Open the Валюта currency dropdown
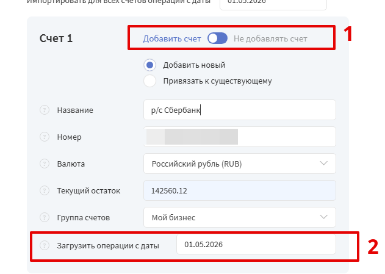This screenshot has height=274, width=385. pyautogui.click(x=240, y=164)
